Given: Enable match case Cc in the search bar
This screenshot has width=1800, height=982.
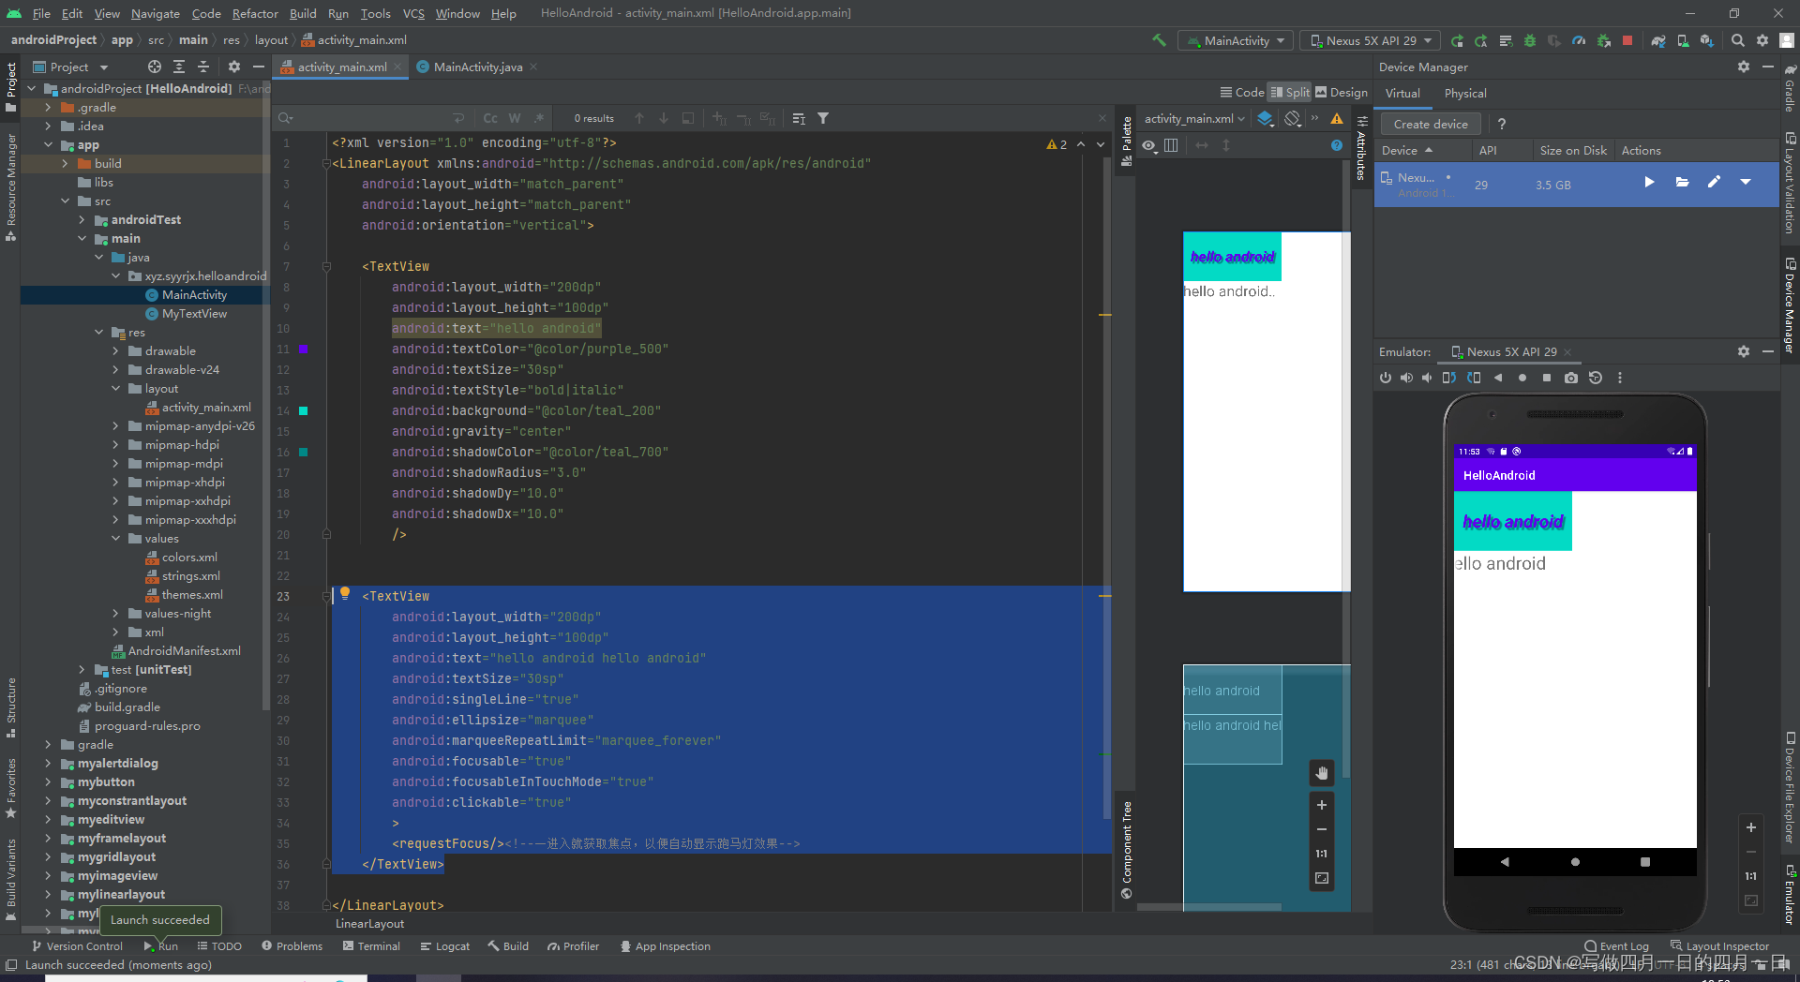Looking at the screenshot, I should pyautogui.click(x=489, y=118).
